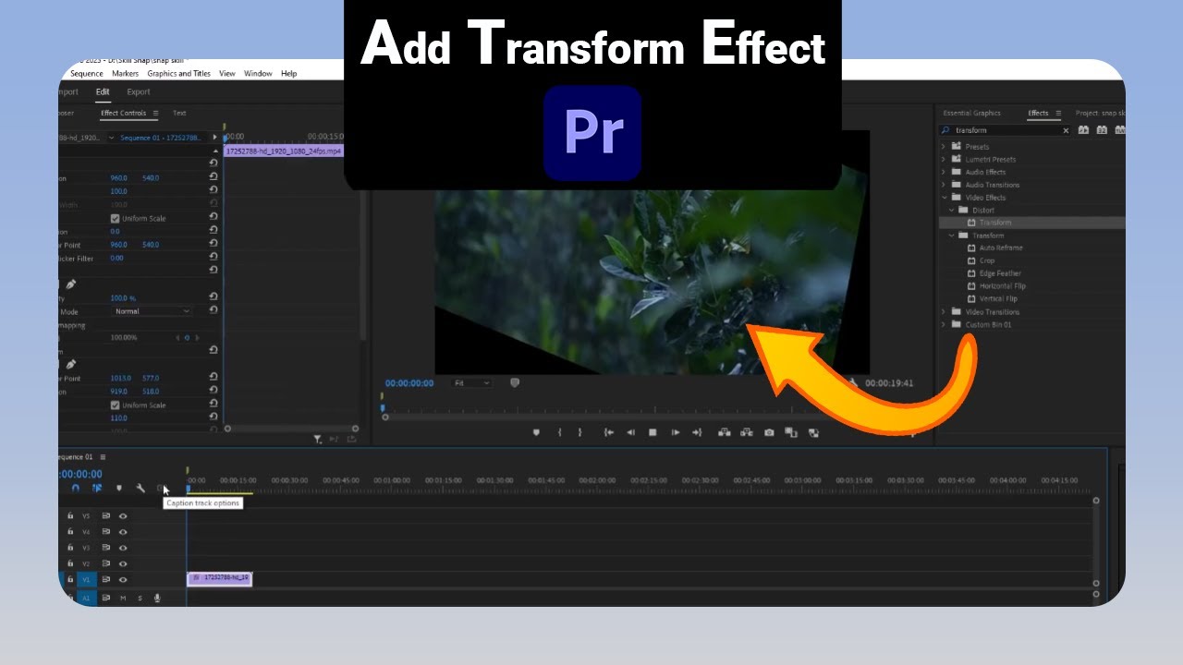Stop playback in Program Monitor
The image size is (1183, 665).
click(x=652, y=432)
